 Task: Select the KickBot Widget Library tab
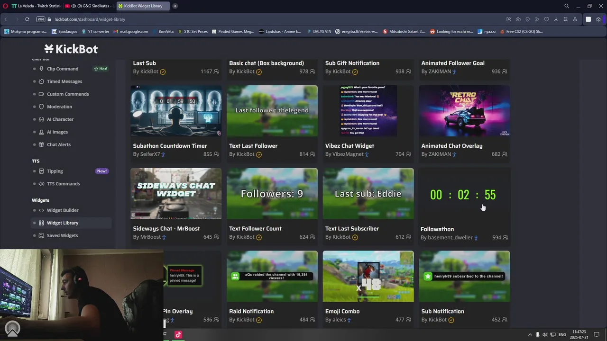coord(143,6)
